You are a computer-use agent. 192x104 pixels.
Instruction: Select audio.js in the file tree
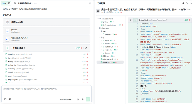[x=110, y=44]
